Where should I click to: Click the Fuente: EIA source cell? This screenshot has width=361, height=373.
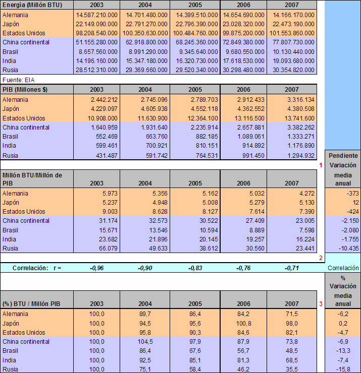coord(19,80)
